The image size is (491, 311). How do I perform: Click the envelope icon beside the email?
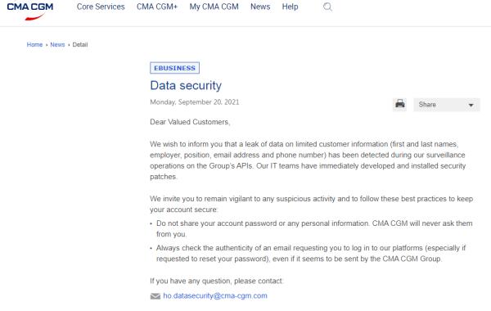pos(155,296)
